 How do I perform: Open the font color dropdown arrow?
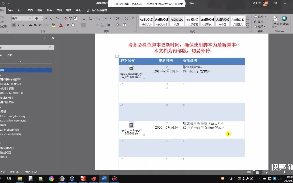(x=64, y=25)
